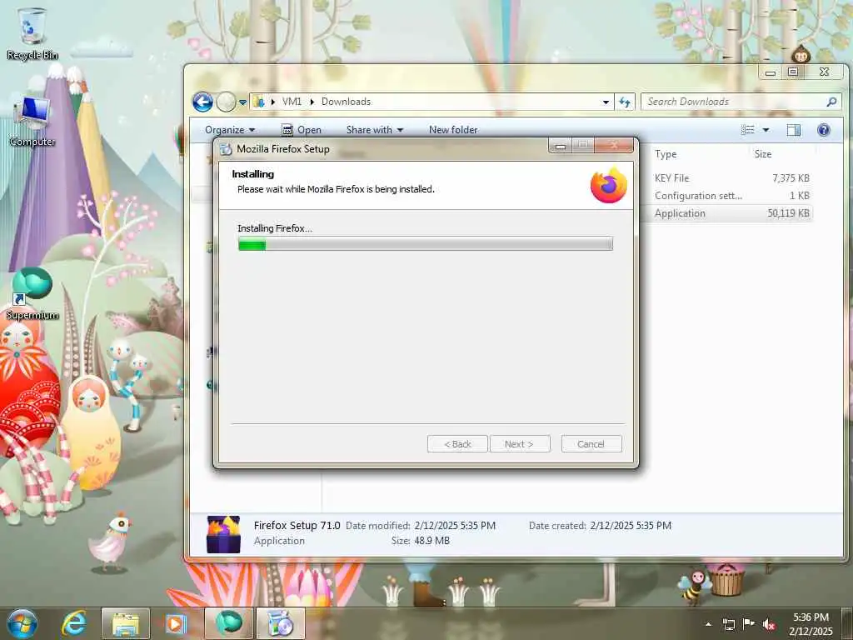
Task: Expand the address bar history dropdown
Action: [x=606, y=102]
